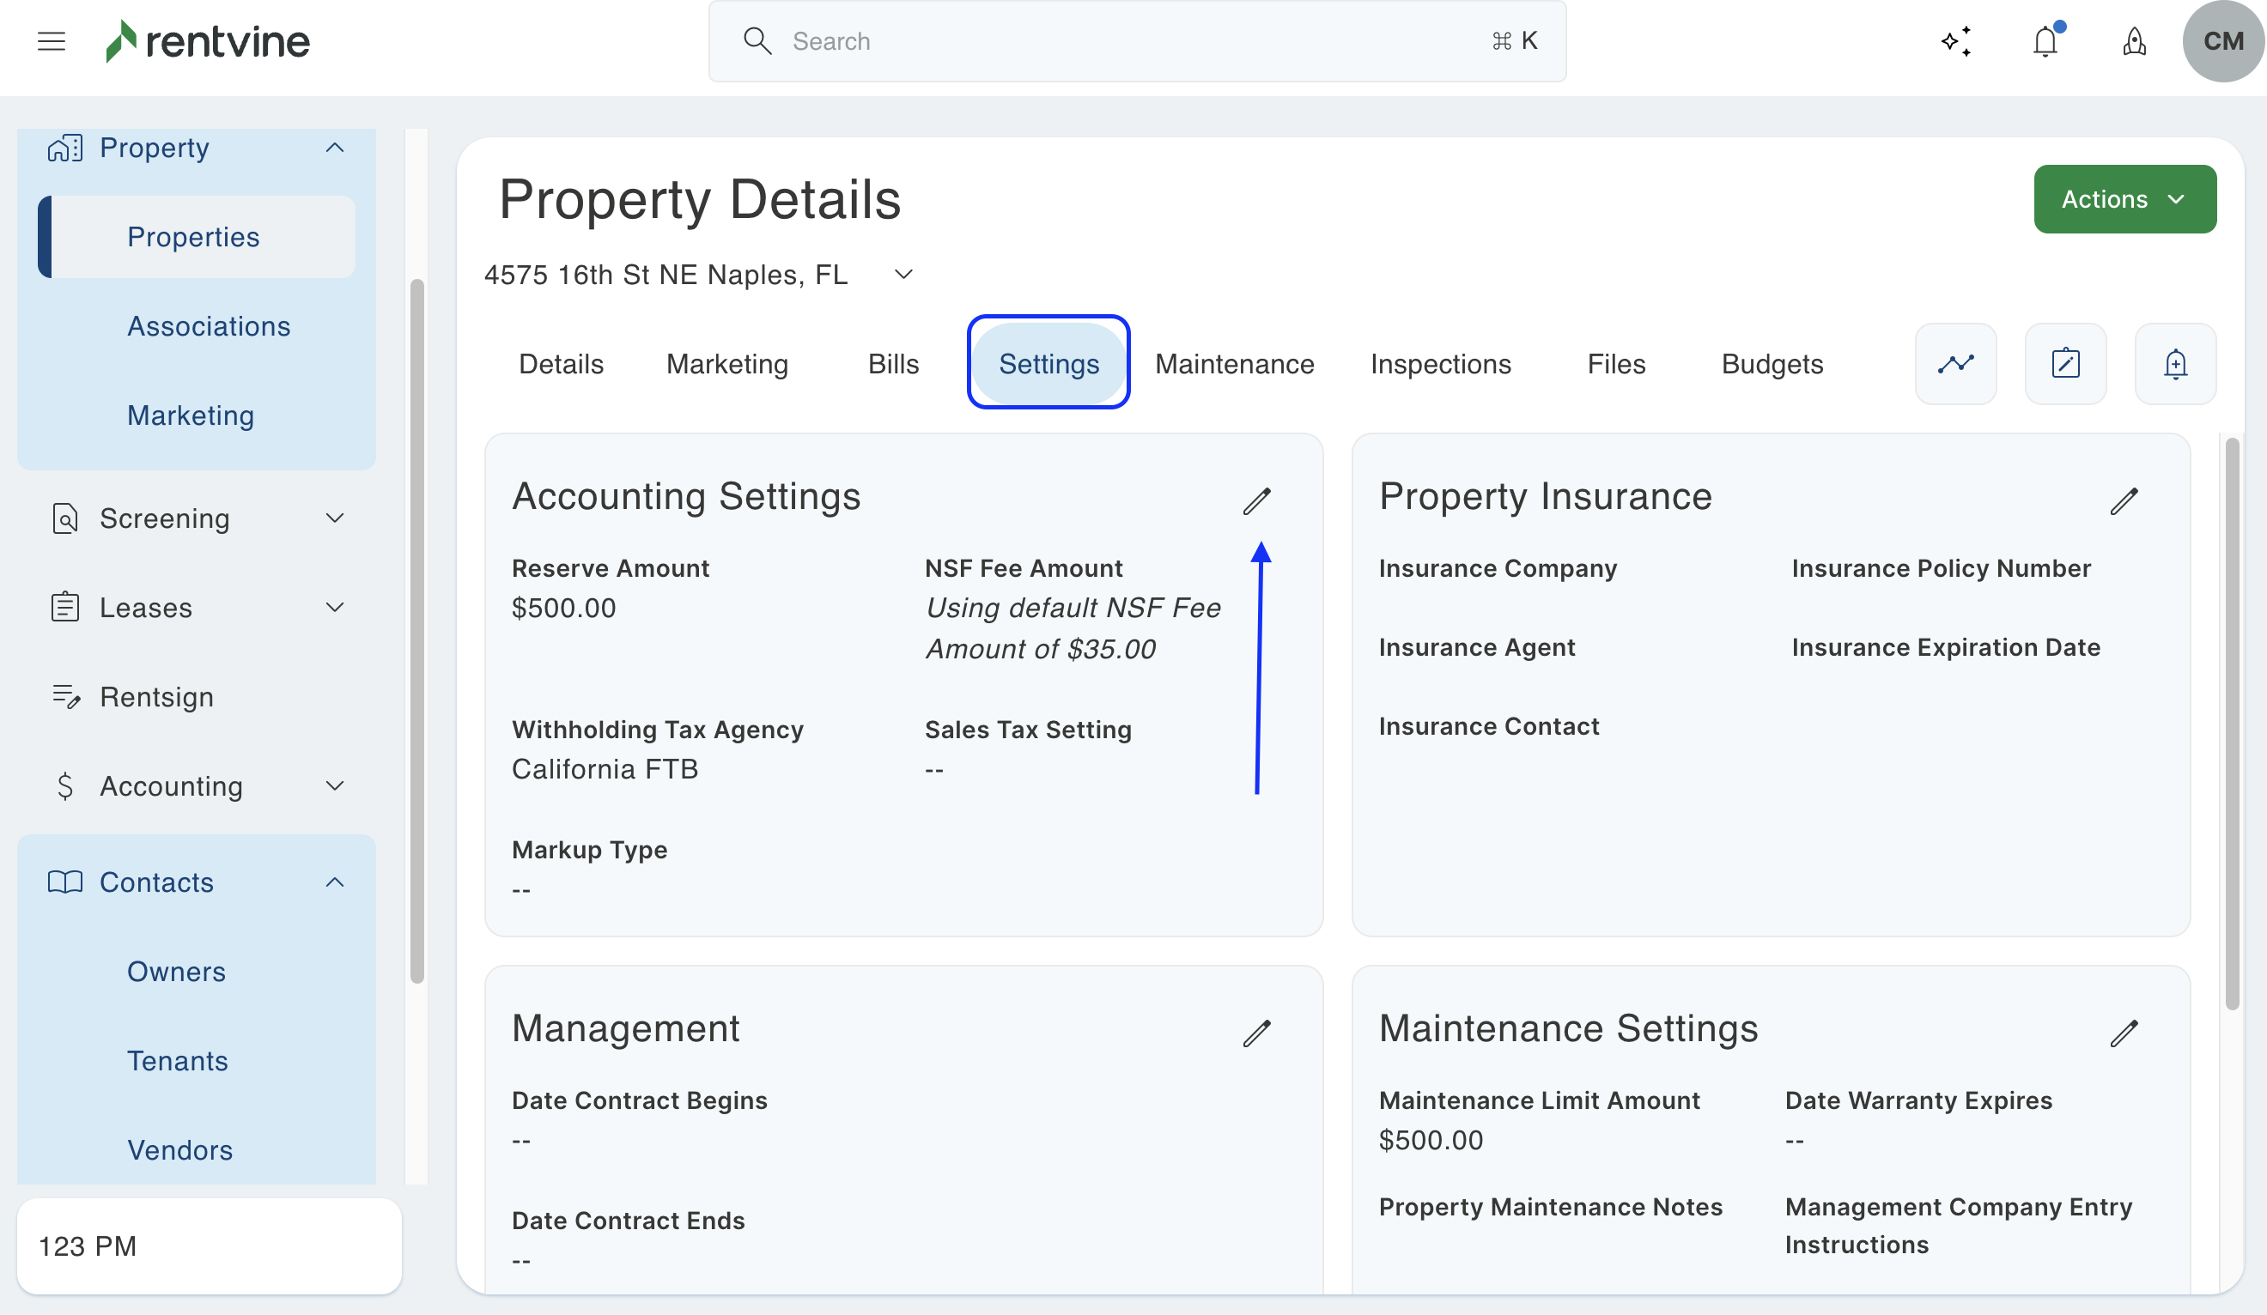Screen dimensions: 2267x1315
Task: Switch to the Maintenance tab
Action: [1234, 364]
